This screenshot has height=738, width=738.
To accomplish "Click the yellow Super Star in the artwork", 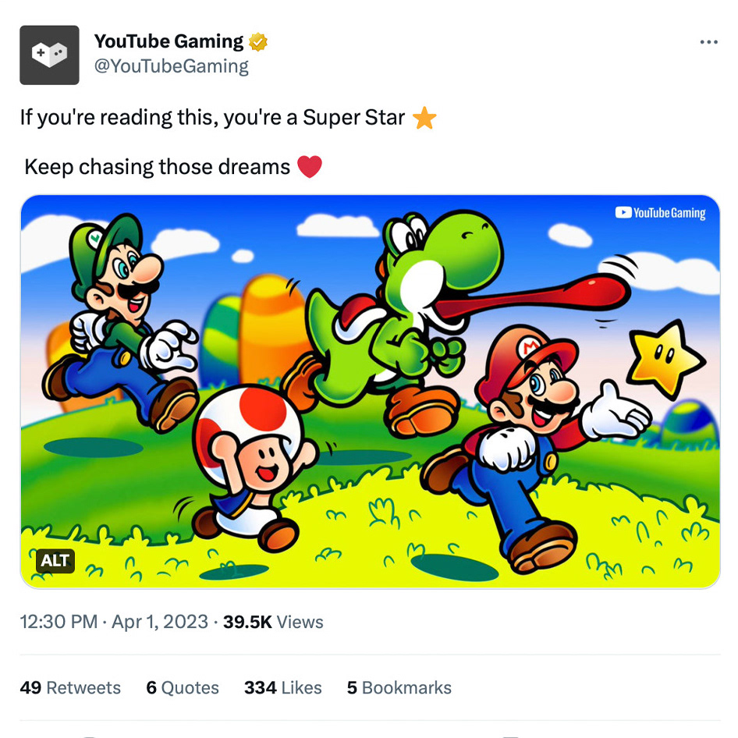I will click(665, 359).
